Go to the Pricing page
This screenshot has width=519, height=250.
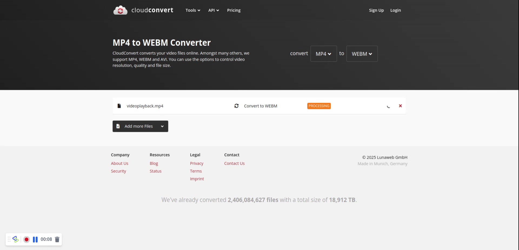coord(234,10)
